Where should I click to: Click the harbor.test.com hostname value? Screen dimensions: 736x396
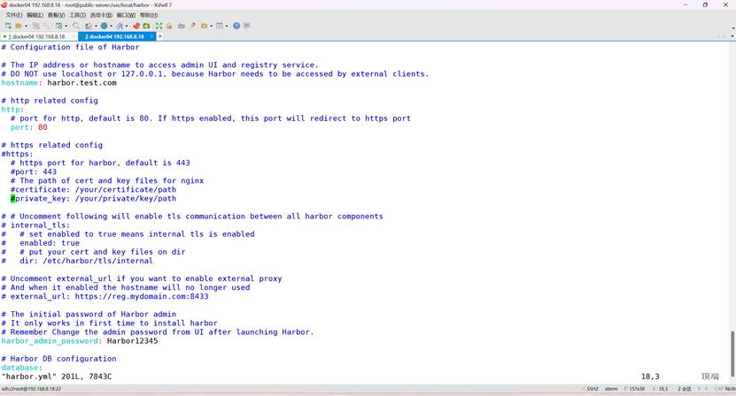[x=81, y=83]
